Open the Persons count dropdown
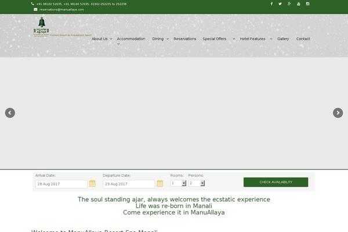This screenshot has width=348, height=232. point(197,183)
